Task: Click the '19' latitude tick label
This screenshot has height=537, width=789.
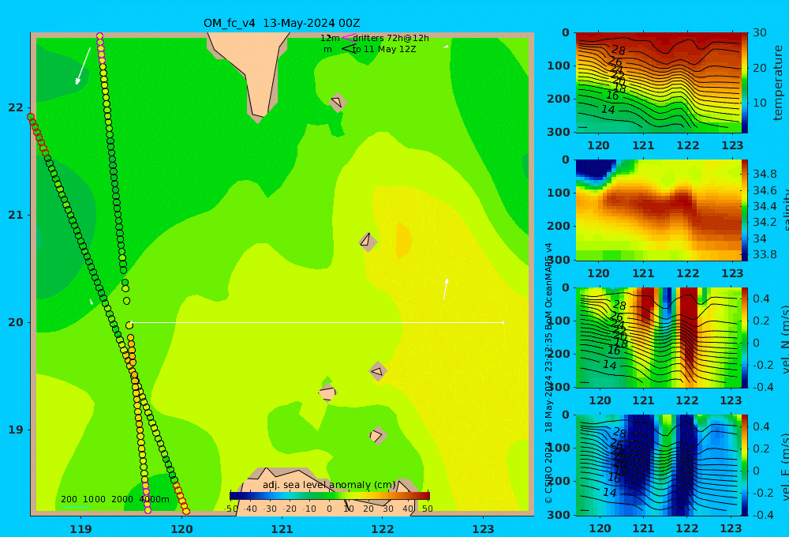Action: [16, 430]
